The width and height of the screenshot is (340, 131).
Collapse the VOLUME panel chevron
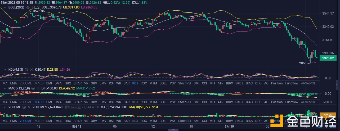coord(4,107)
